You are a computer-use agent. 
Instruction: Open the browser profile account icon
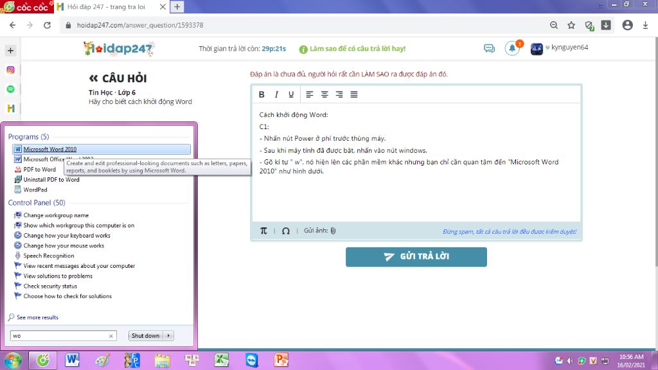(627, 25)
